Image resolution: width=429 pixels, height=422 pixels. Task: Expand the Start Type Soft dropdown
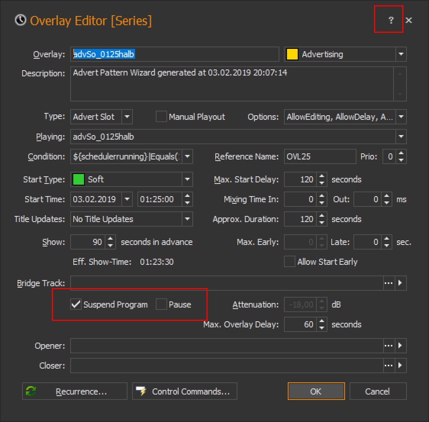187,179
